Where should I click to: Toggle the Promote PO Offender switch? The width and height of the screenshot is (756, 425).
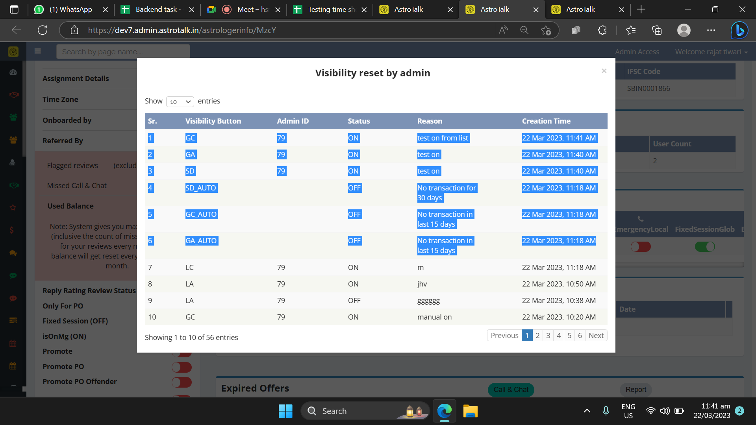tap(182, 382)
